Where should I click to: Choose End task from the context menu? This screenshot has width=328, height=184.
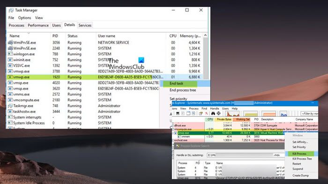click(x=185, y=84)
